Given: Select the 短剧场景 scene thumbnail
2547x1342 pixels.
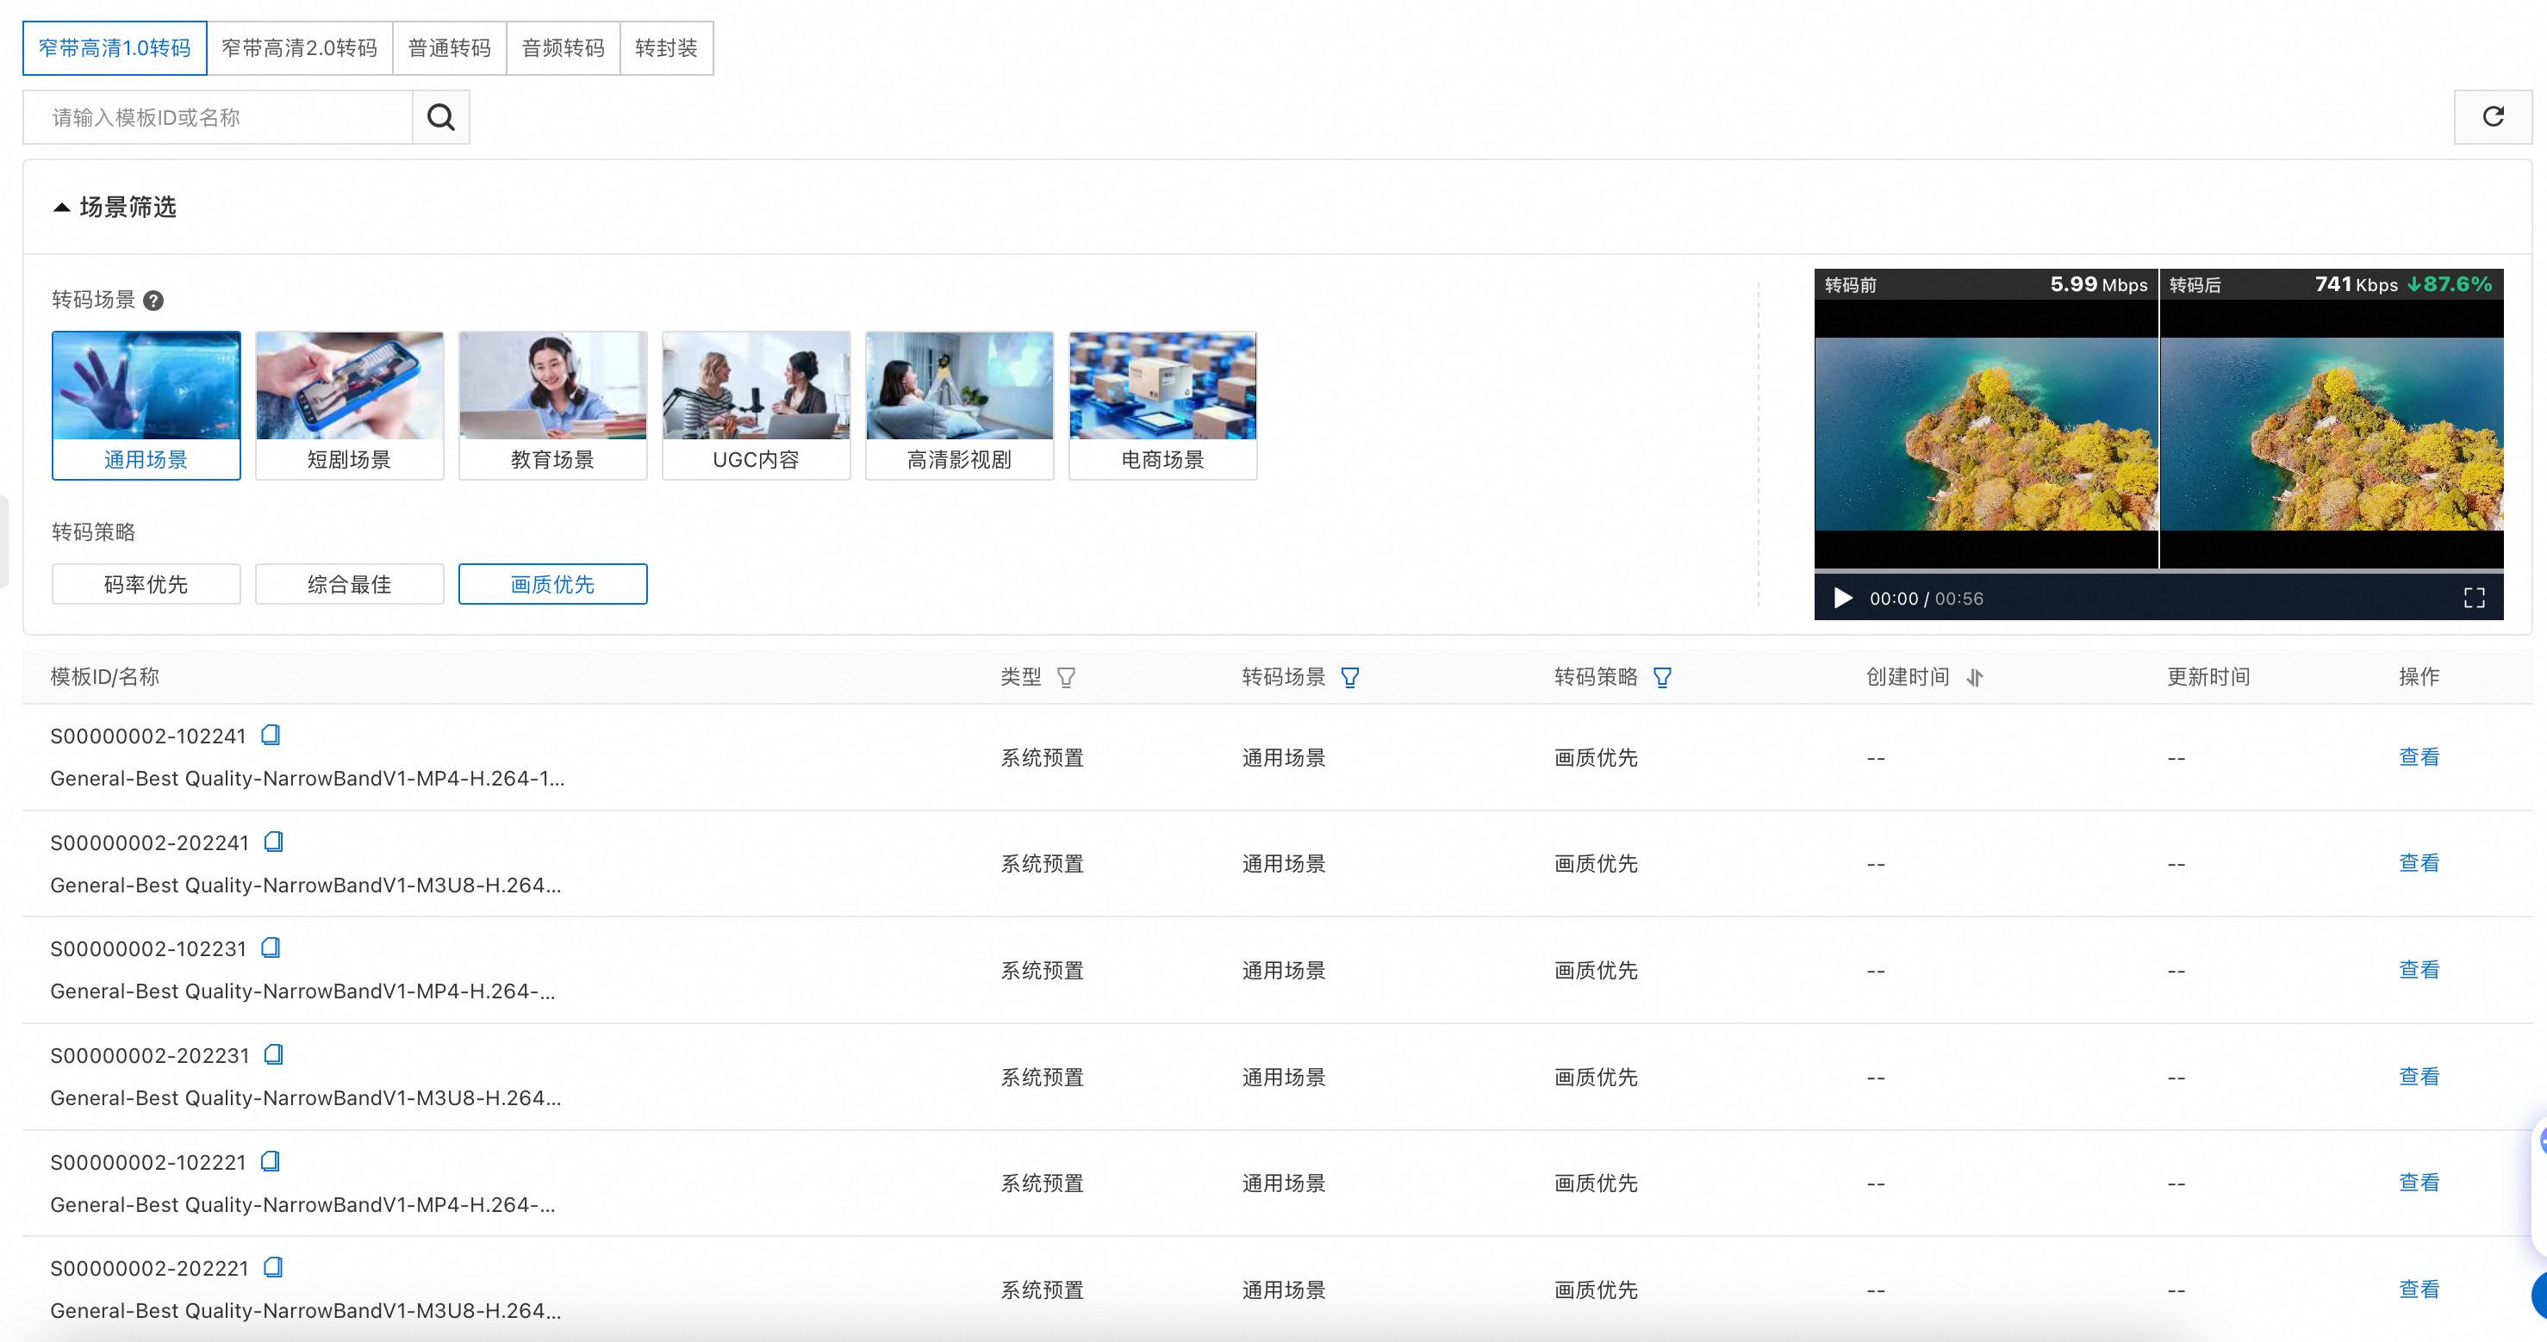Looking at the screenshot, I should tap(349, 405).
